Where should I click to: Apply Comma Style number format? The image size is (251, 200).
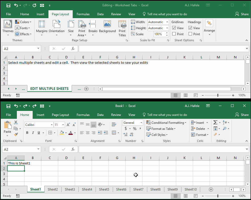140,129
